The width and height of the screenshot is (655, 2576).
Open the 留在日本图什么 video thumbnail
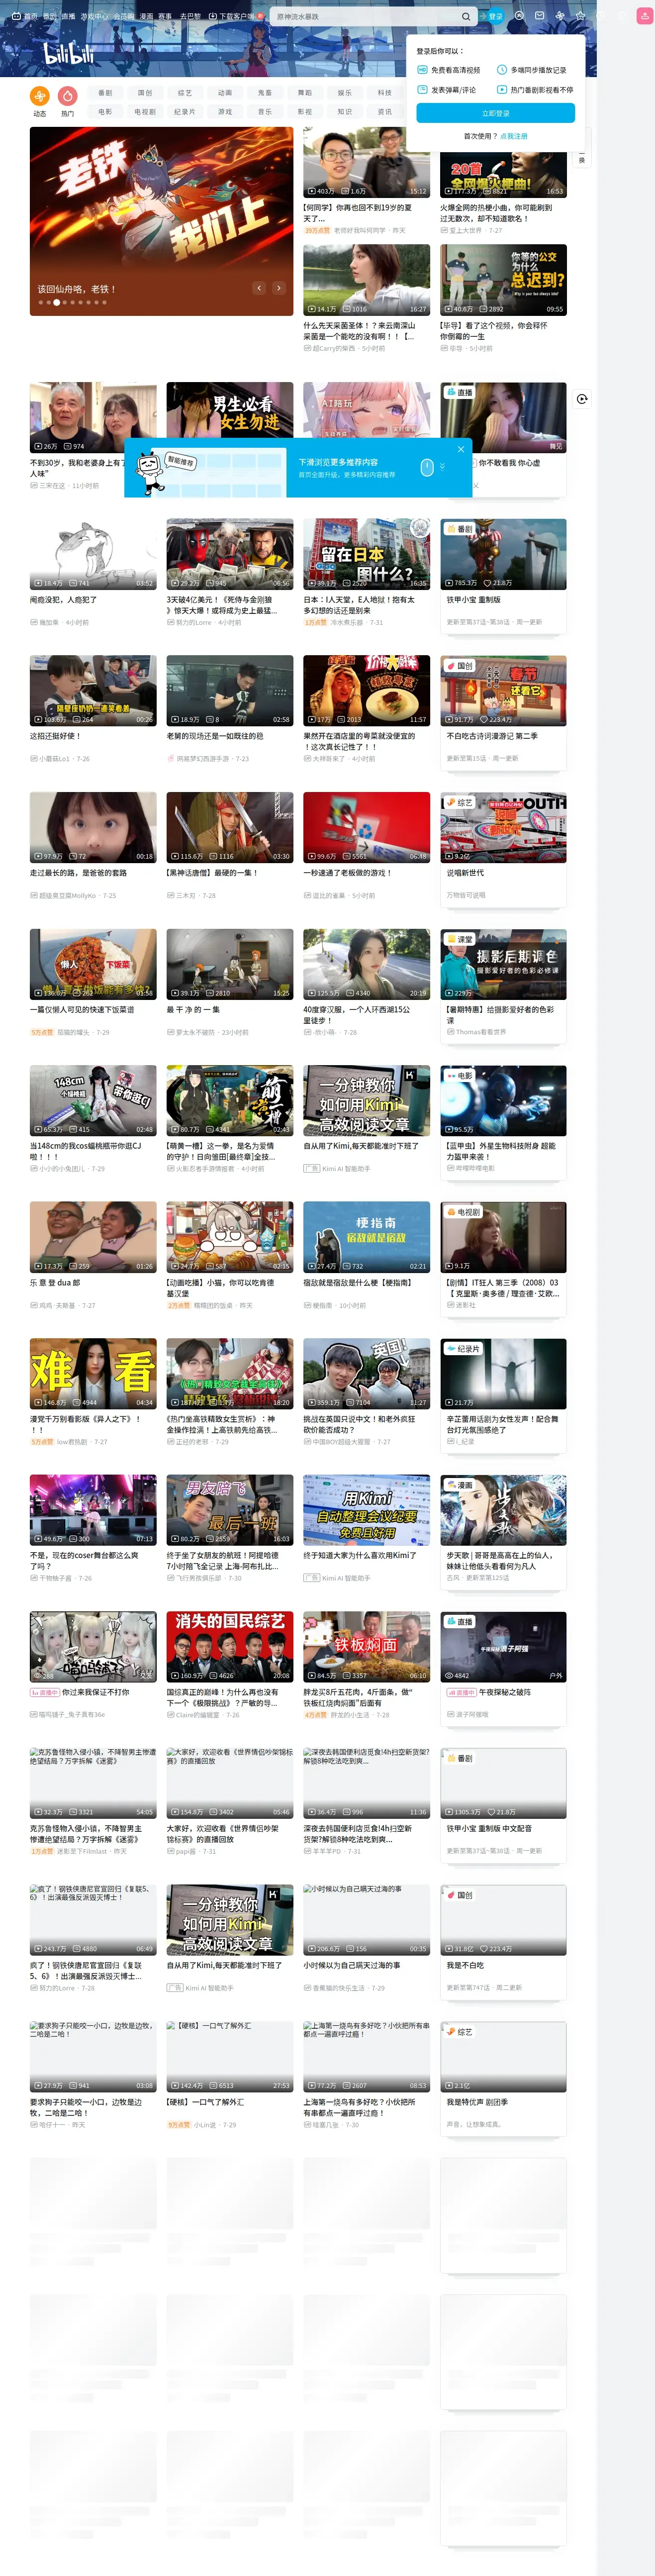[367, 554]
